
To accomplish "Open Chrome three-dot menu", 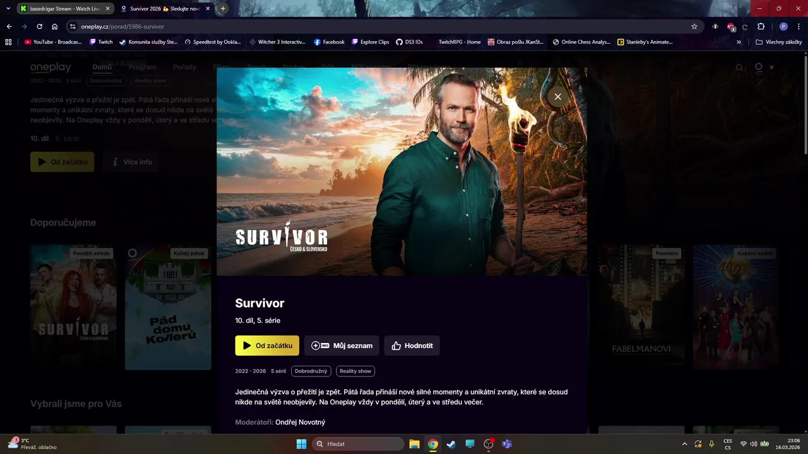I will tap(799, 26).
